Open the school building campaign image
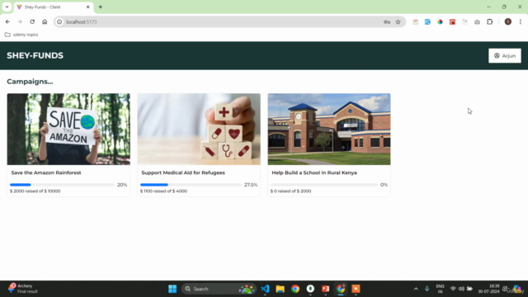528x297 pixels. 329,129
